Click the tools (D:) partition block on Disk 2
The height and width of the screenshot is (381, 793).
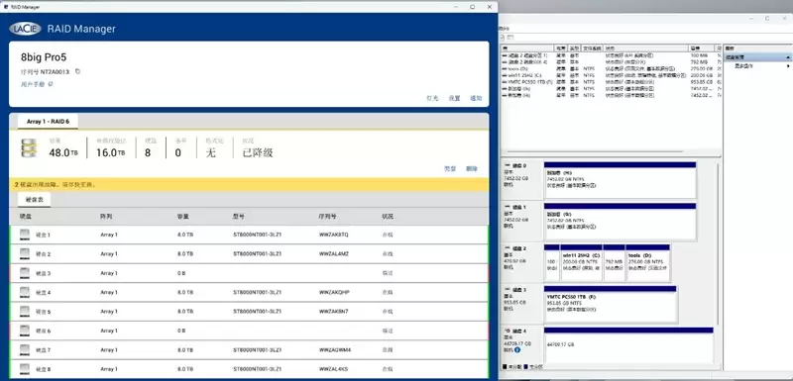click(648, 263)
